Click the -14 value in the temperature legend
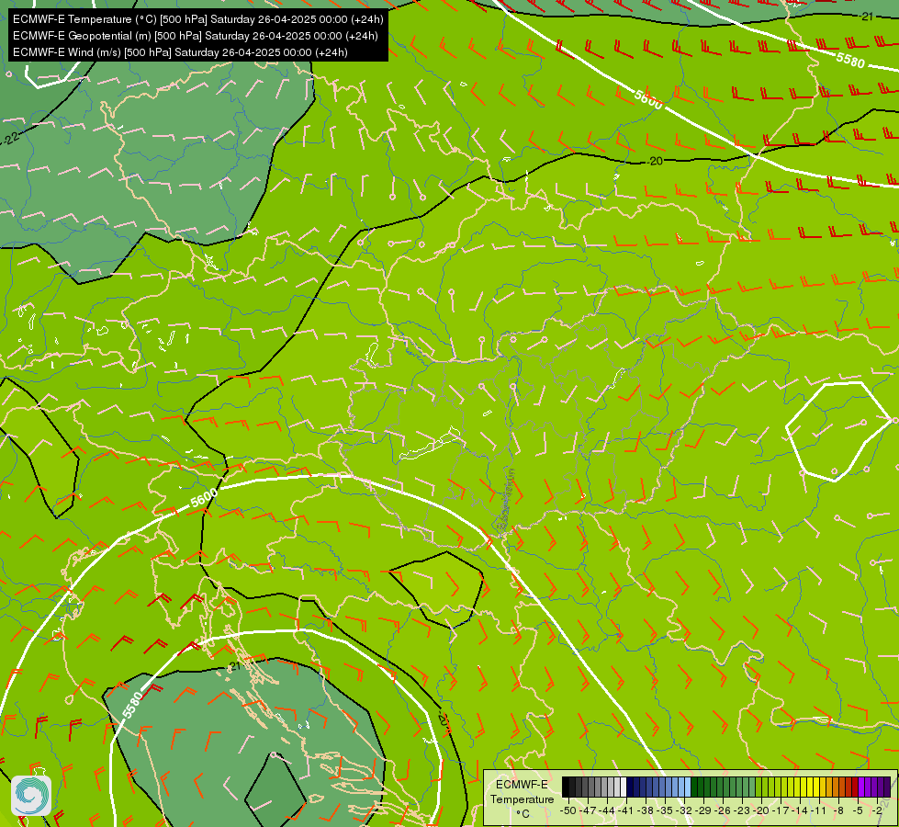 [x=800, y=810]
